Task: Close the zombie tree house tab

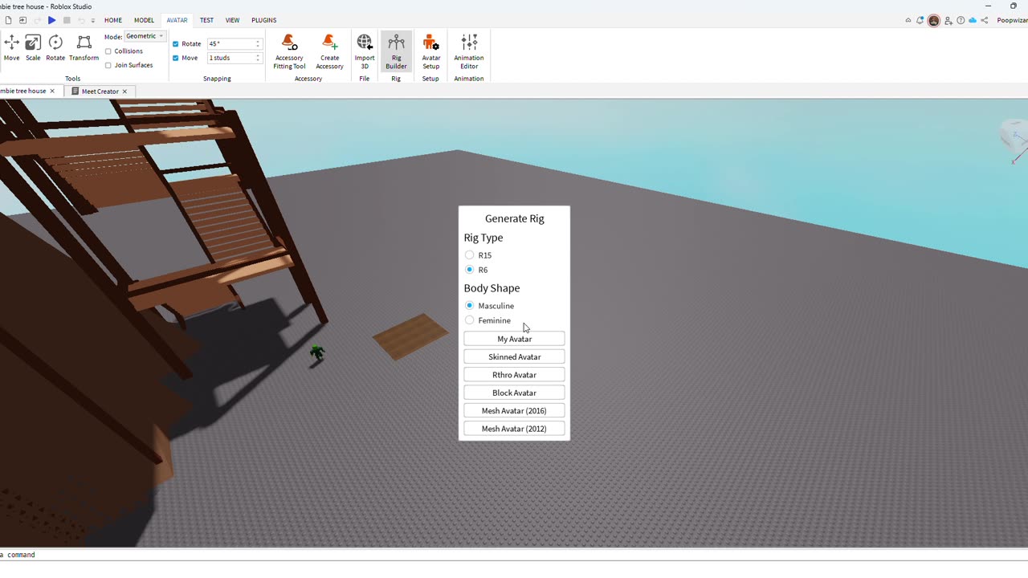Action: (x=52, y=91)
